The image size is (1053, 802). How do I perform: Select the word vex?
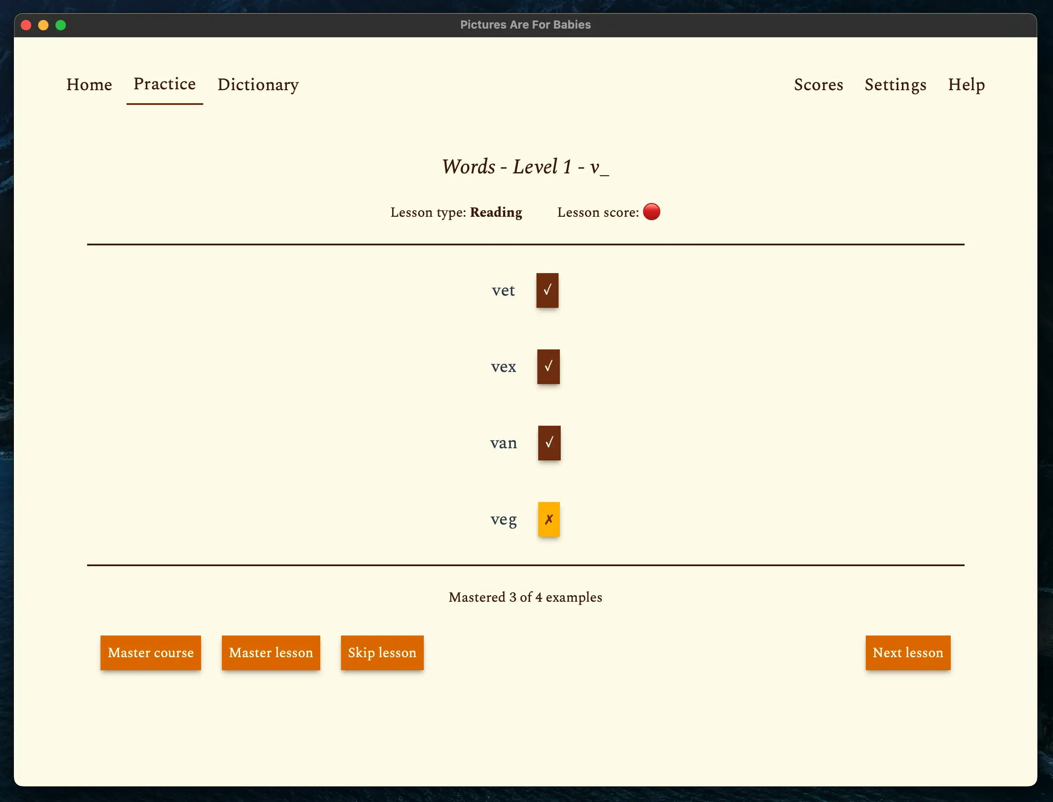[x=504, y=367]
